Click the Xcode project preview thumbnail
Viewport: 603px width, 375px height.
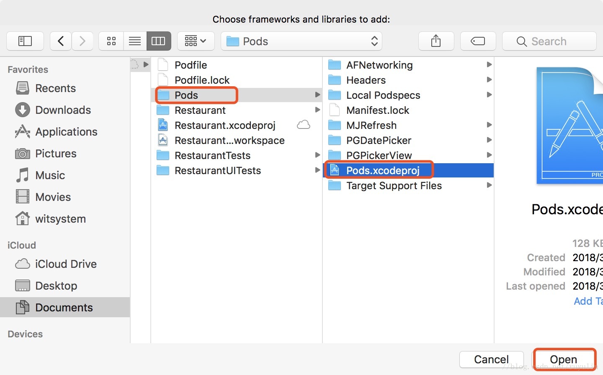(570, 126)
